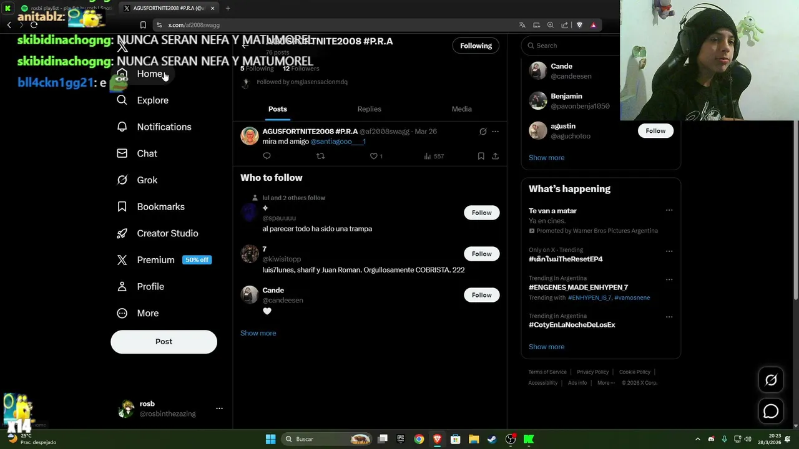
Task: Bookmark this page in the browser toolbar
Action: (x=143, y=25)
